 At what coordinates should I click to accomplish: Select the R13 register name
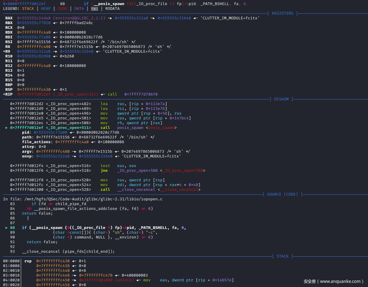click(x=9, y=71)
